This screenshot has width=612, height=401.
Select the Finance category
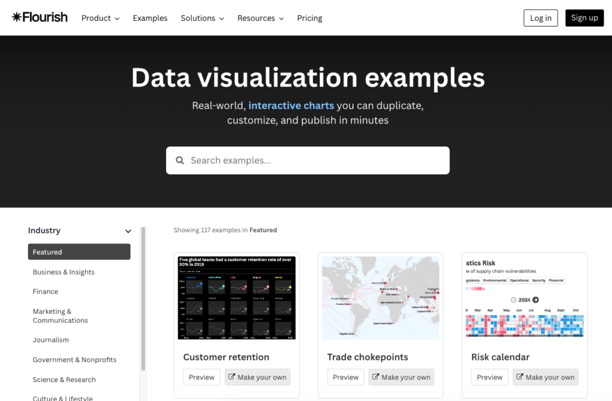point(45,291)
